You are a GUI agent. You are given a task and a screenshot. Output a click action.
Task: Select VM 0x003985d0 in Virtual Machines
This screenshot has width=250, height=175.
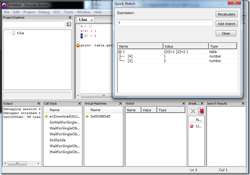pos(100,117)
